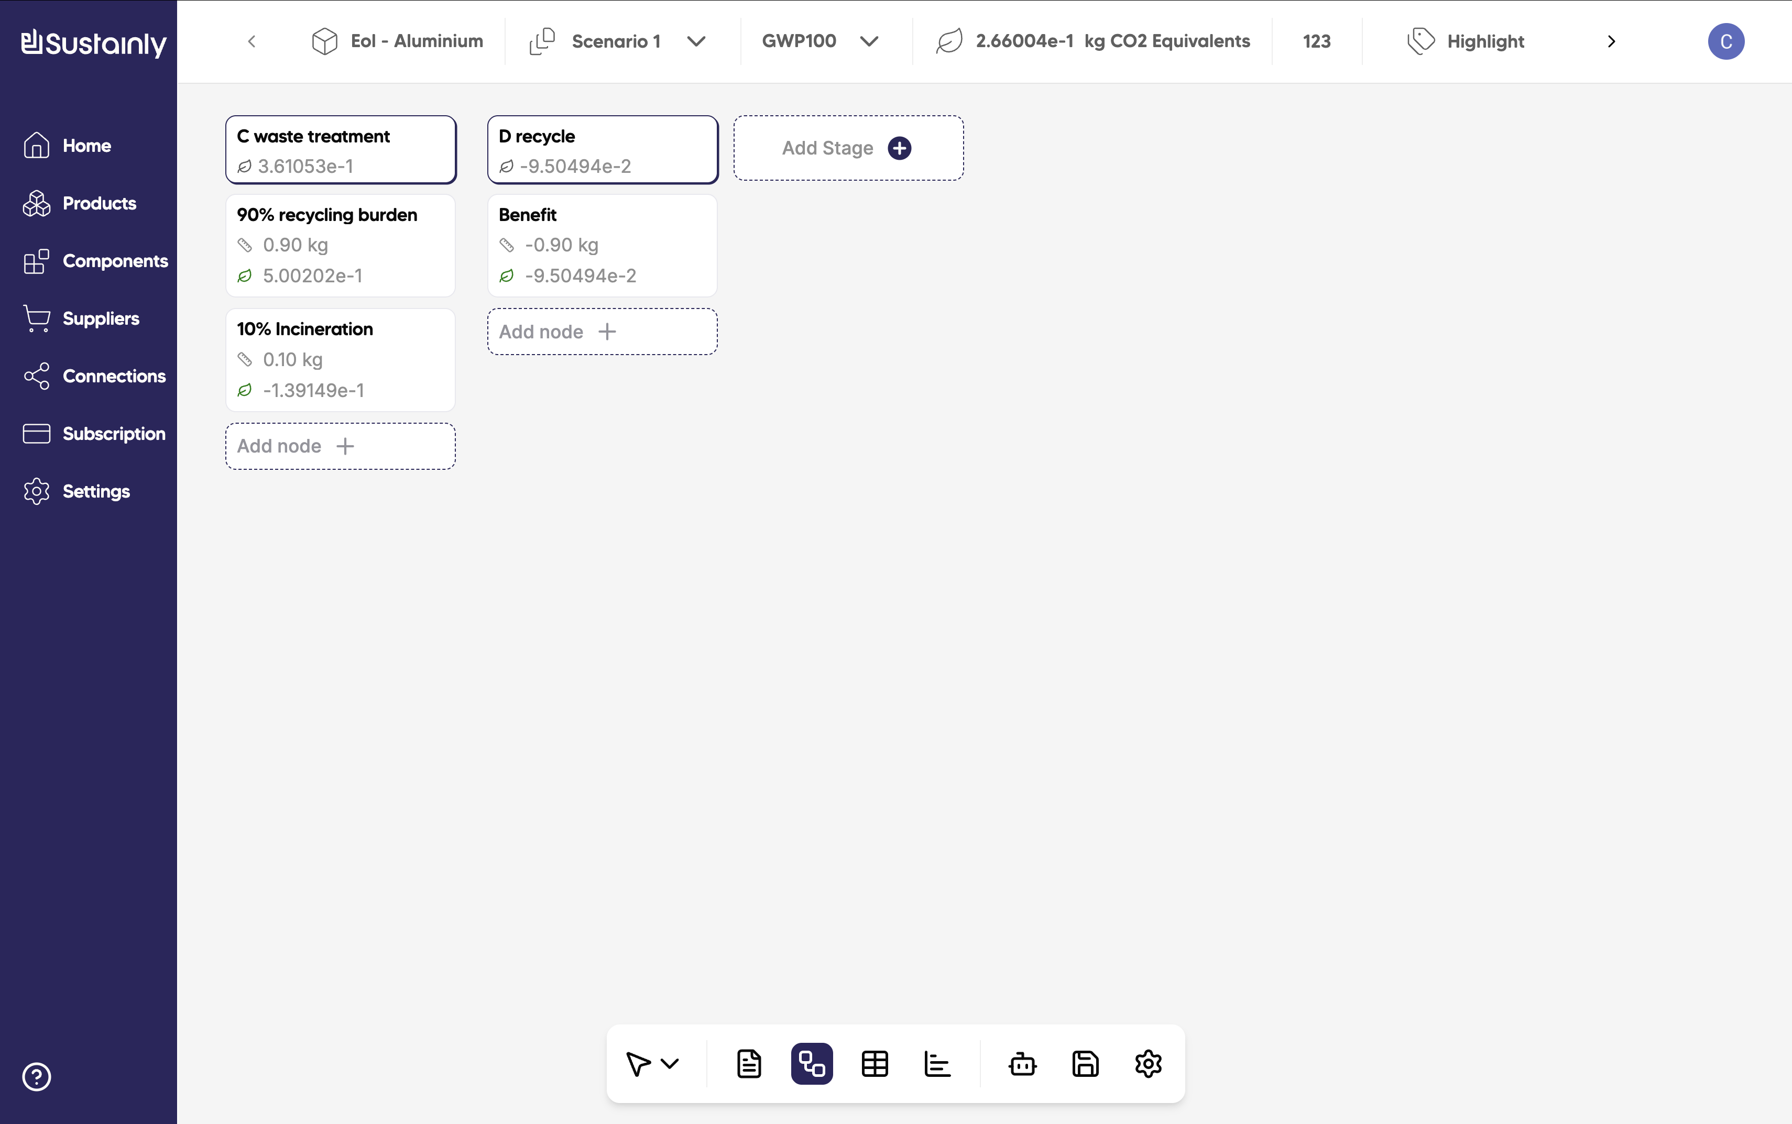Image resolution: width=1792 pixels, height=1124 pixels.
Task: Click the help question mark icon
Action: point(37,1076)
